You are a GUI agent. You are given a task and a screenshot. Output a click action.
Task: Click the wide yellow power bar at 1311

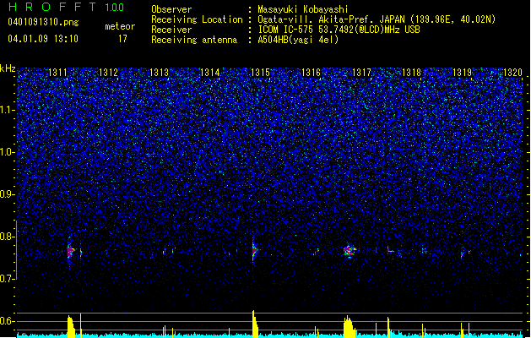point(71,326)
